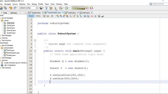Stop macro recording with square icon

tap(95, 16)
